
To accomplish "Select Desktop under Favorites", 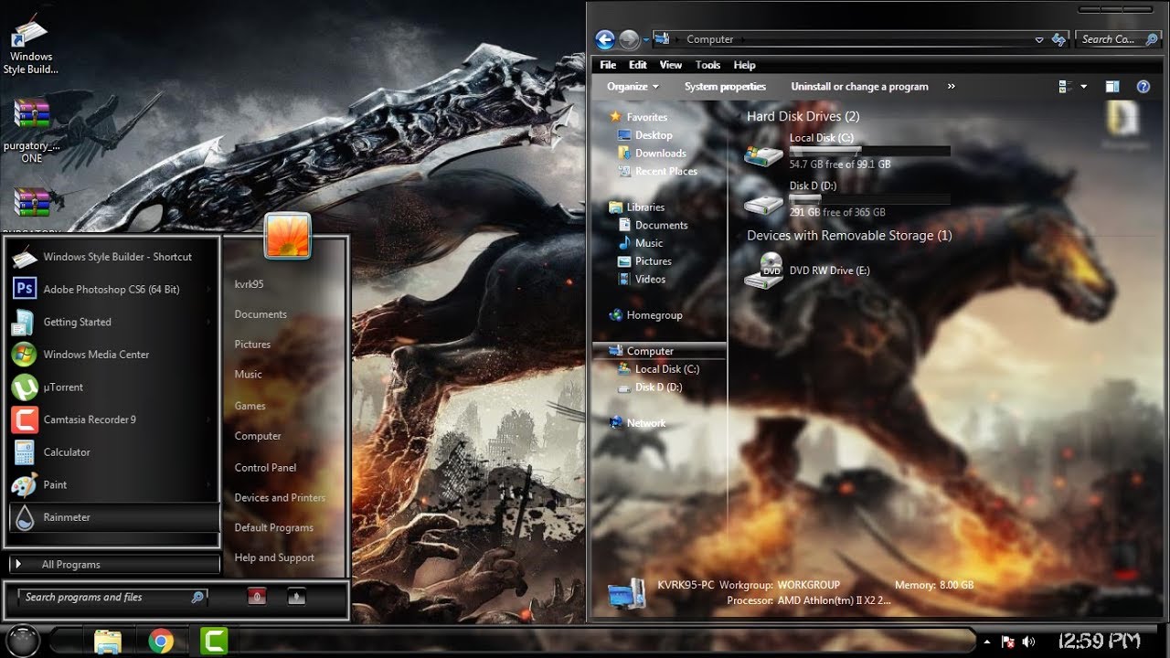I will coord(644,135).
